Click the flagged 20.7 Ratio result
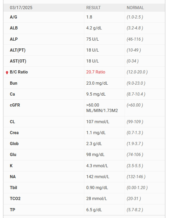The image size is (170, 218). [96, 72]
